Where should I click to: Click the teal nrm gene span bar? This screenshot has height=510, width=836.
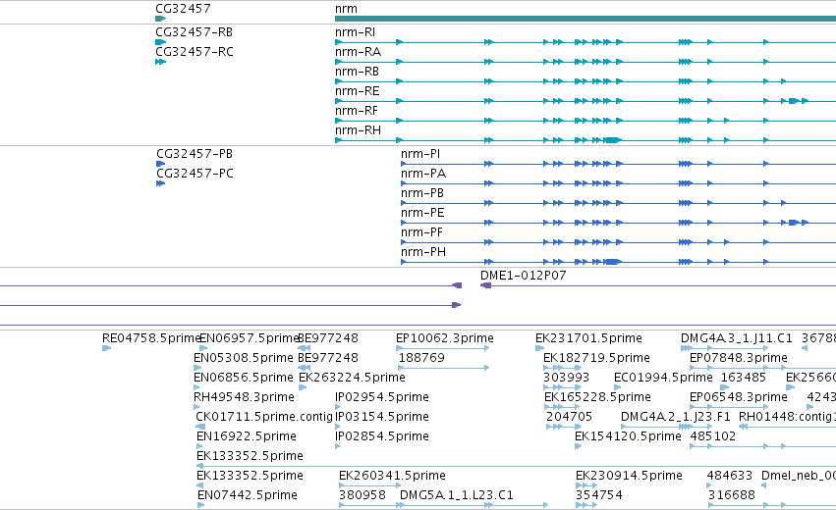pyautogui.click(x=585, y=19)
